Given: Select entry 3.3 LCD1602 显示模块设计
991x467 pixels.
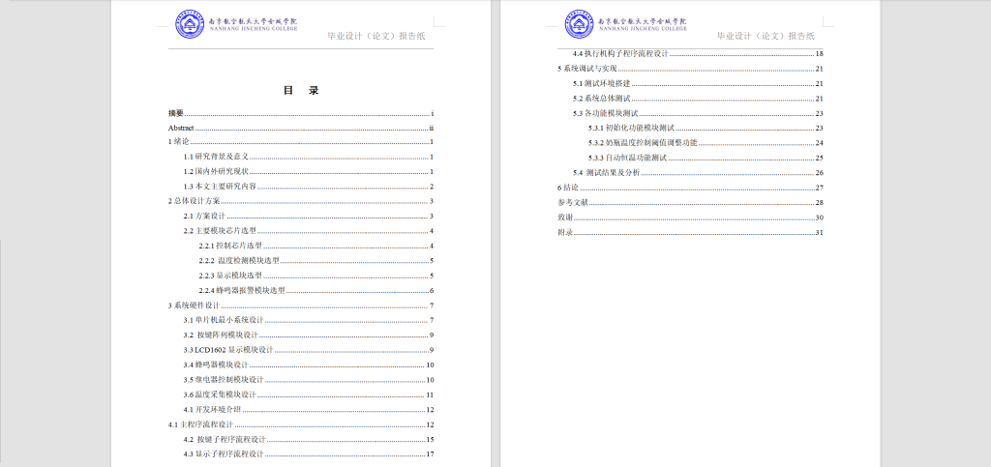Looking at the screenshot, I should [309, 350].
